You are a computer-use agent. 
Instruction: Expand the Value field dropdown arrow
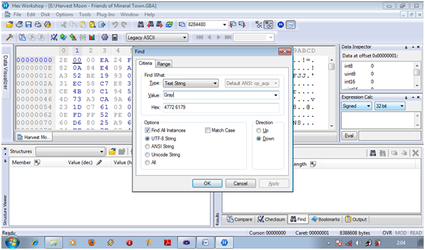(x=275, y=95)
